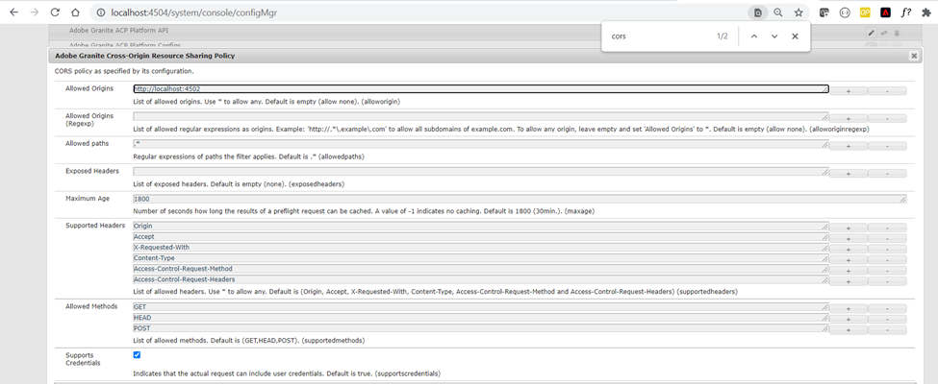This screenshot has width=938, height=384.
Task: Remove the Origin supported header
Action: (887, 228)
